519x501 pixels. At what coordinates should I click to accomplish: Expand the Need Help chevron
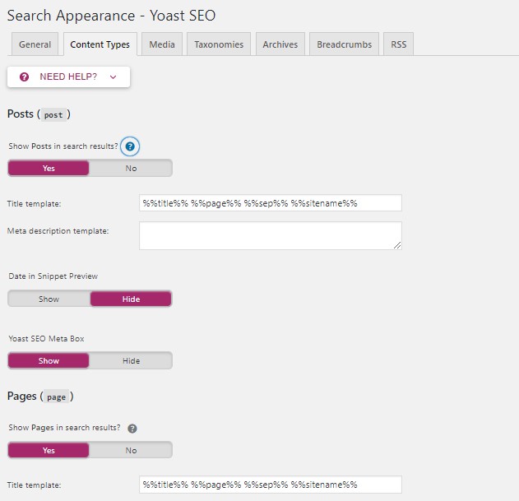[x=114, y=77]
